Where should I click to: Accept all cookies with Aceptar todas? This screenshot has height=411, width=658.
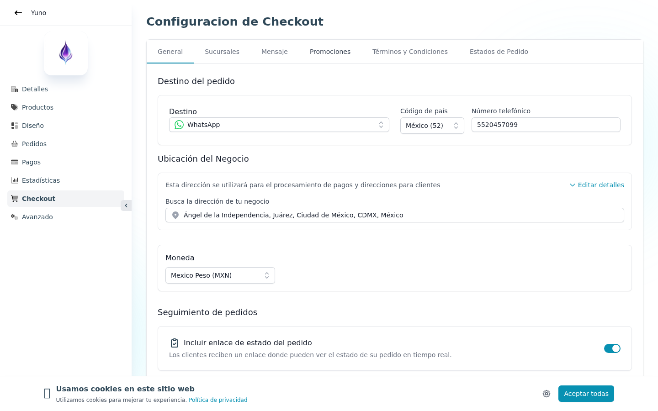point(586,393)
